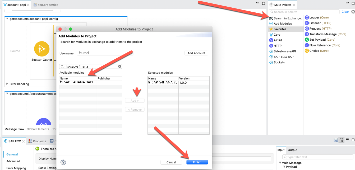Close the SAP ECC tab

(24, 141)
